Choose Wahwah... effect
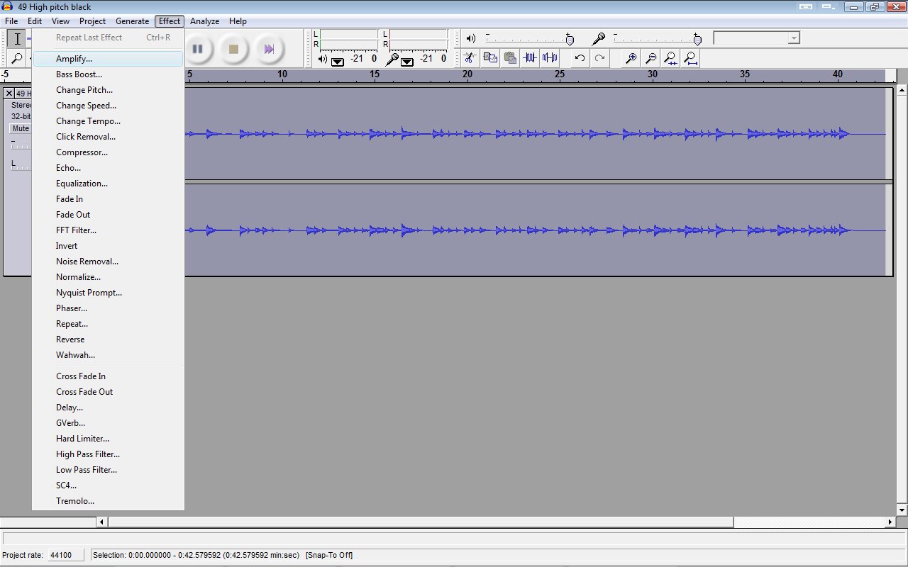908x567 pixels. (x=108, y=355)
